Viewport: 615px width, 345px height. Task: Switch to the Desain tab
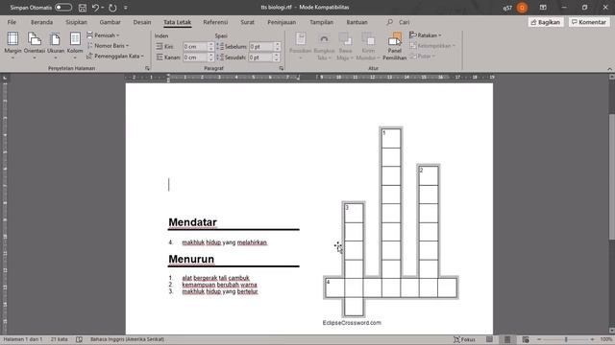pyautogui.click(x=142, y=22)
